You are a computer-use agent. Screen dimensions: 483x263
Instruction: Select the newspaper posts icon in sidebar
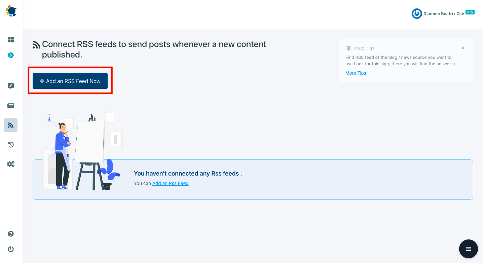coord(10,105)
